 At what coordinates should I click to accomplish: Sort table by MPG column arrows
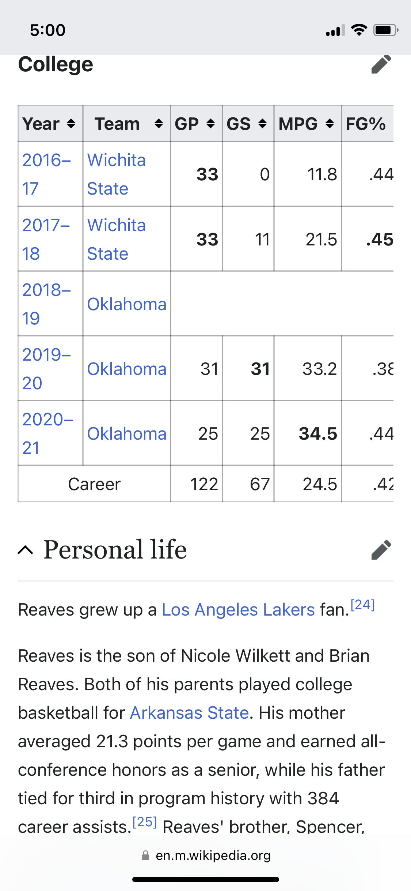(x=330, y=124)
